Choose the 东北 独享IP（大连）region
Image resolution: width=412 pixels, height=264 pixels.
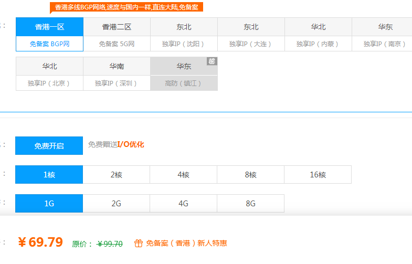[251, 35]
